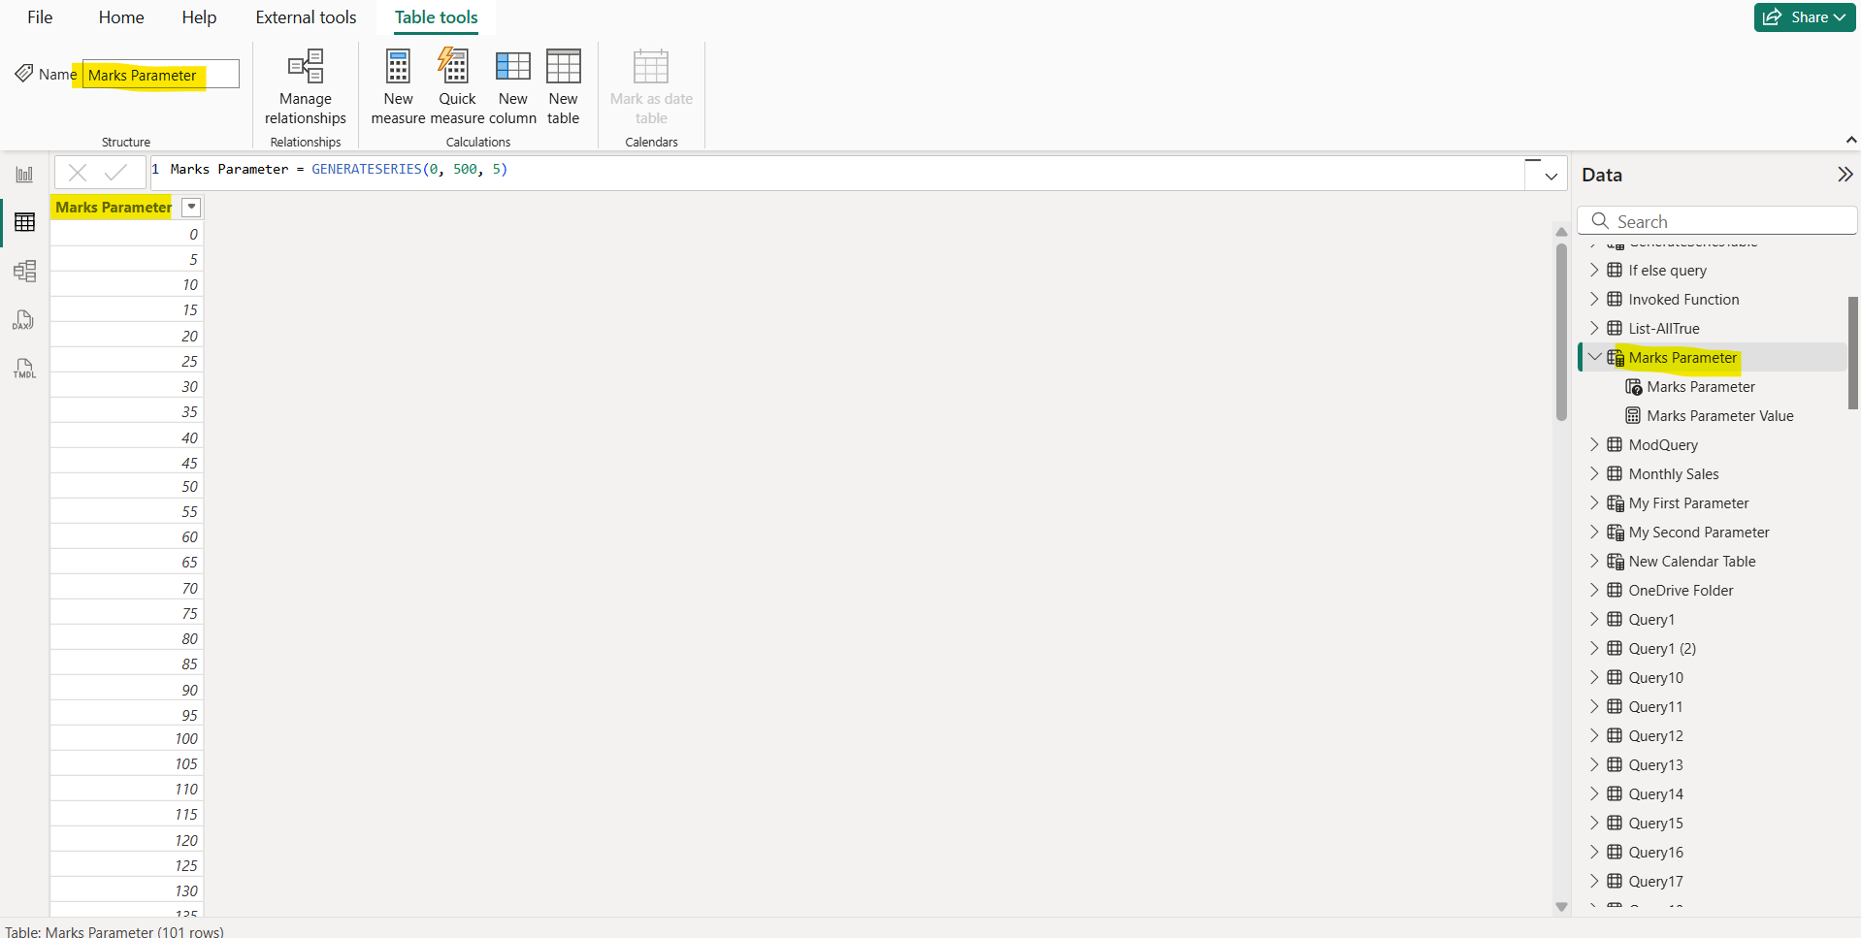Commit formula with the checkmark

pyautogui.click(x=116, y=173)
